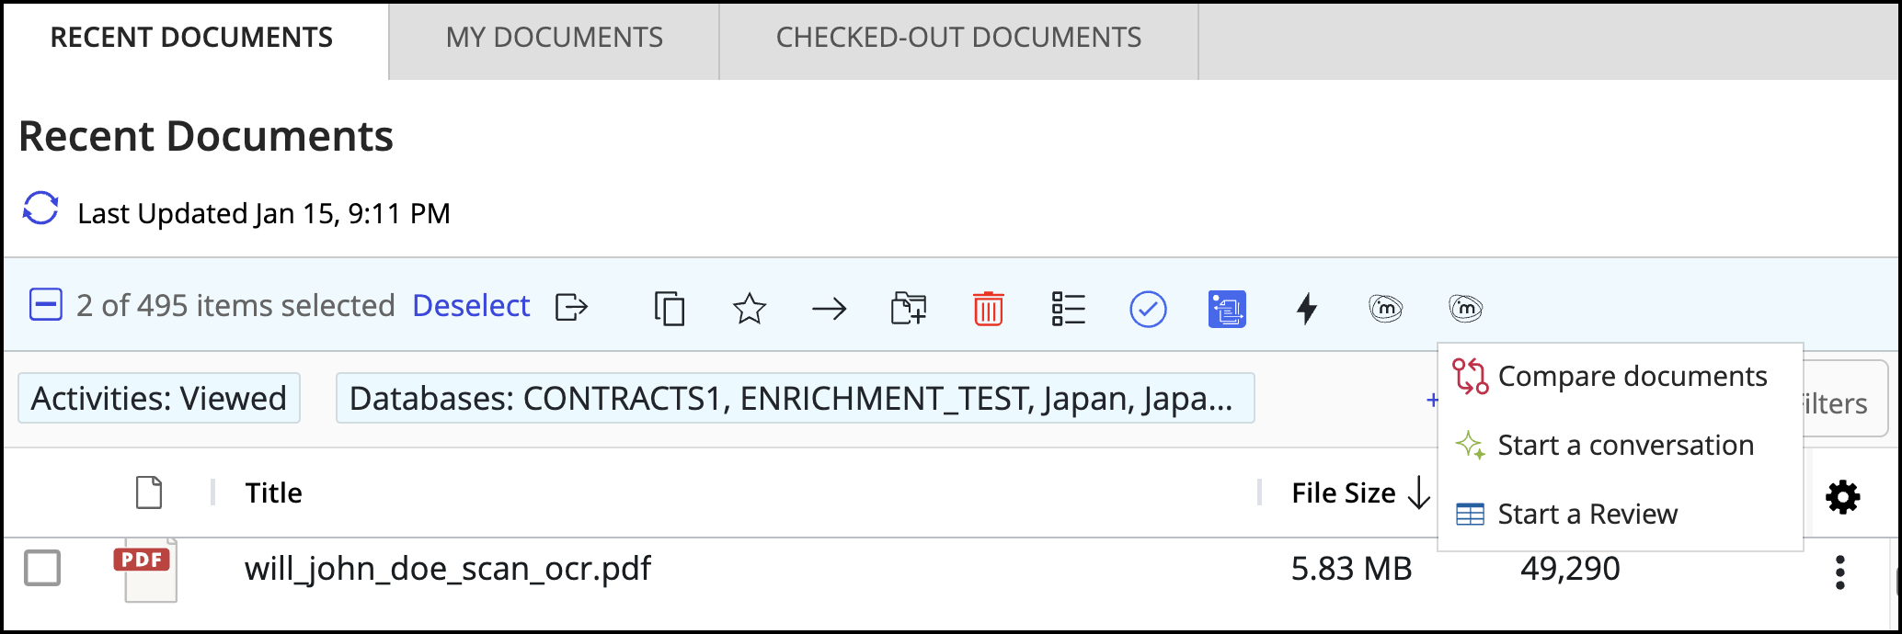Click the copy documents icon in toolbar
1902x634 pixels.
tap(670, 308)
